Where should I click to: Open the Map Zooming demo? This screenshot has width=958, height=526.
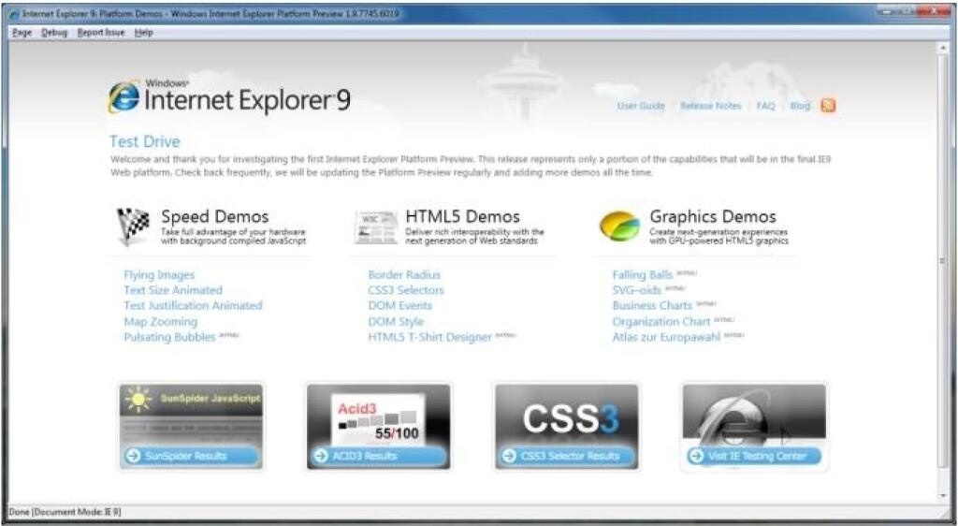161,321
